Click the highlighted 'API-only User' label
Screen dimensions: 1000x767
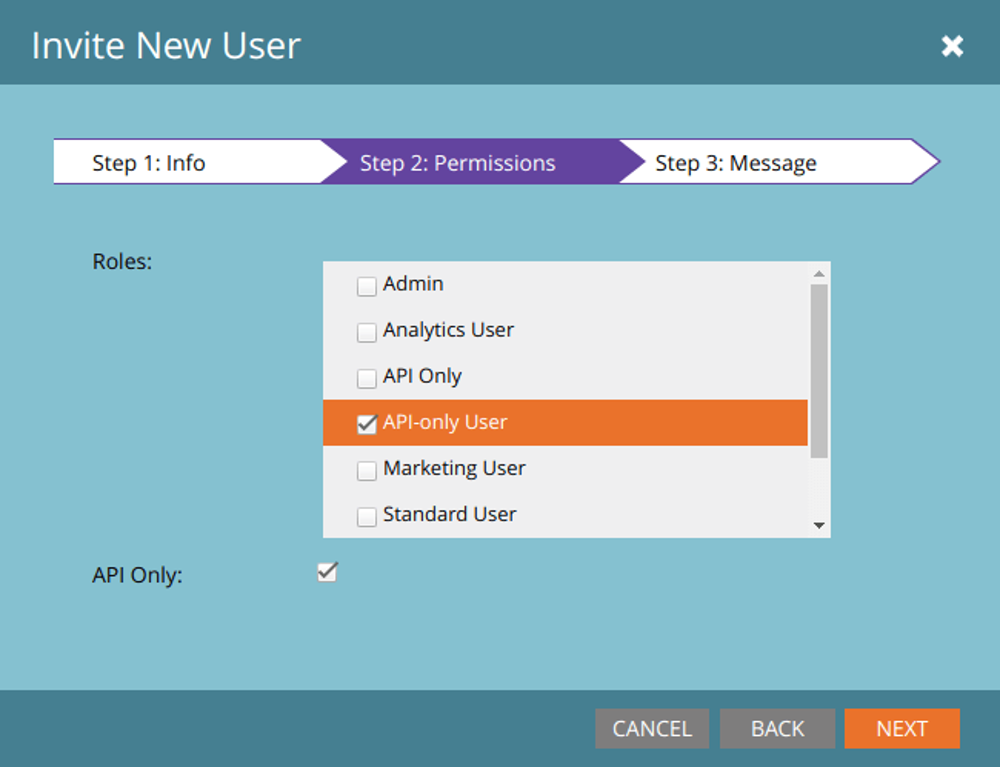(445, 423)
